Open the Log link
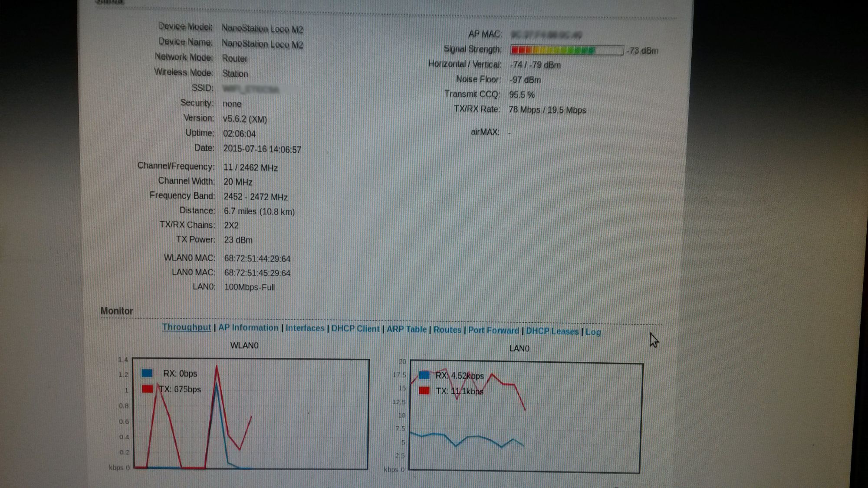Image resolution: width=868 pixels, height=488 pixels. (x=593, y=332)
